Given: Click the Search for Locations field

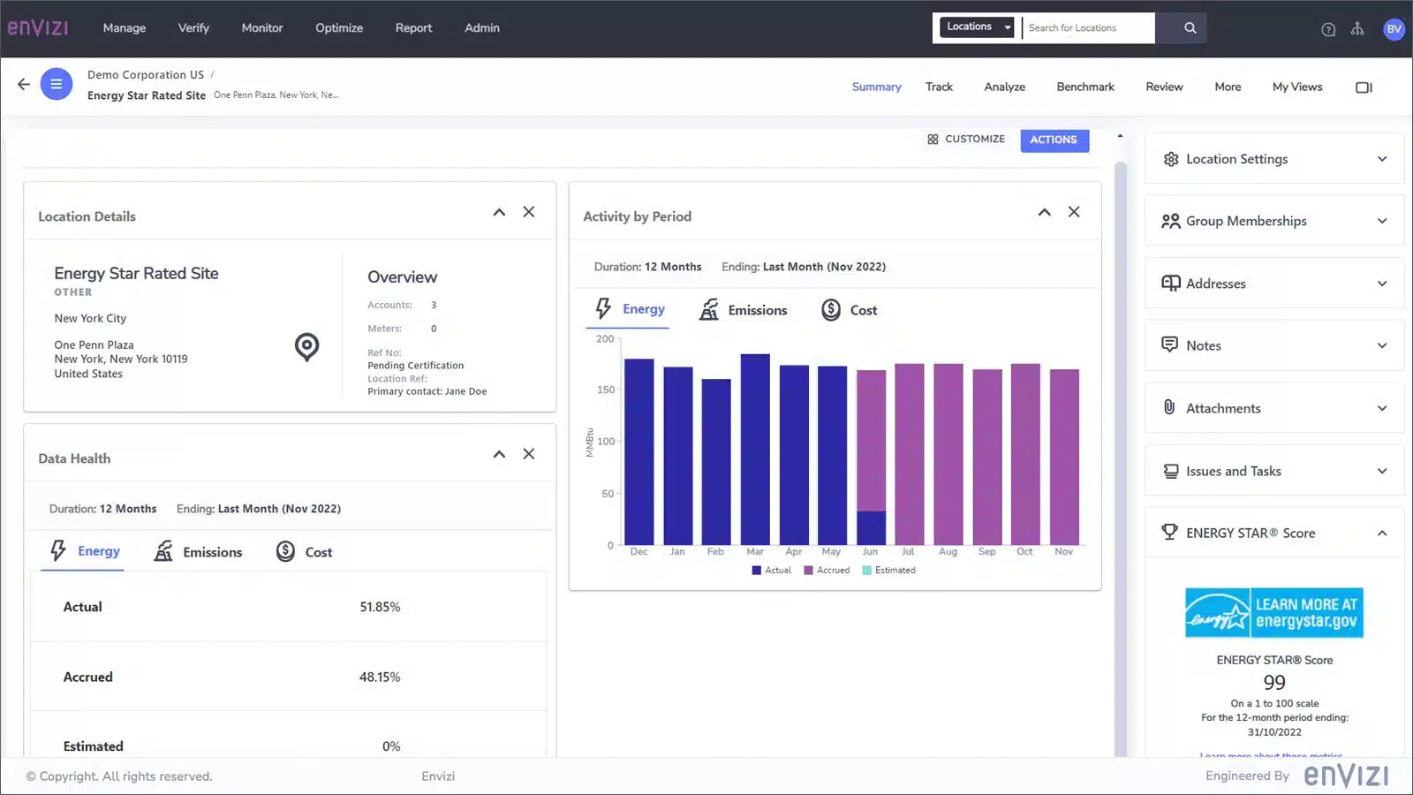Looking at the screenshot, I should click(1088, 28).
